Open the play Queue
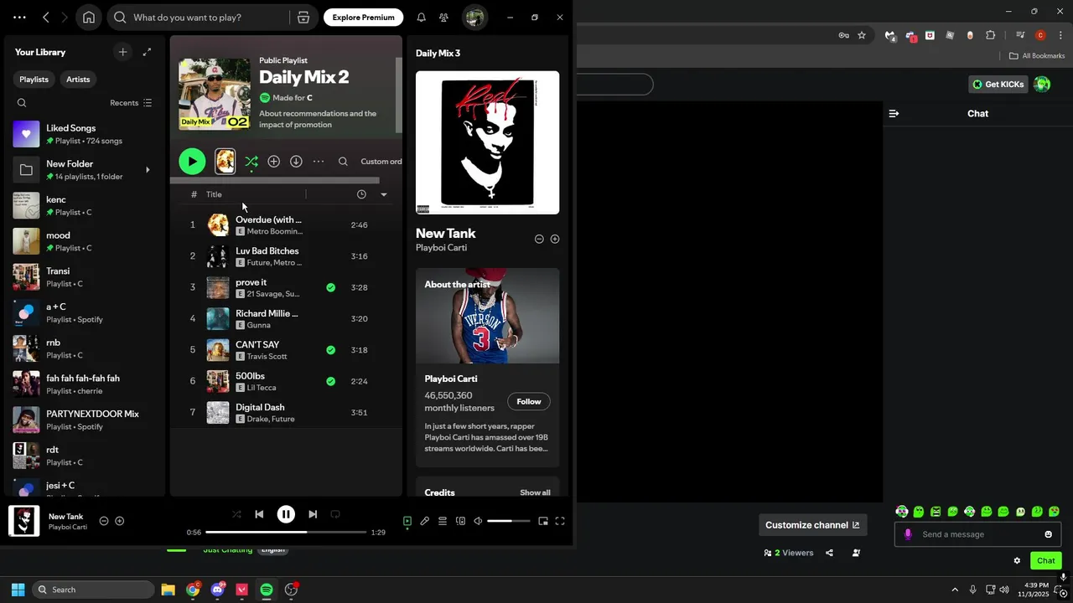The image size is (1073, 603). 443,521
